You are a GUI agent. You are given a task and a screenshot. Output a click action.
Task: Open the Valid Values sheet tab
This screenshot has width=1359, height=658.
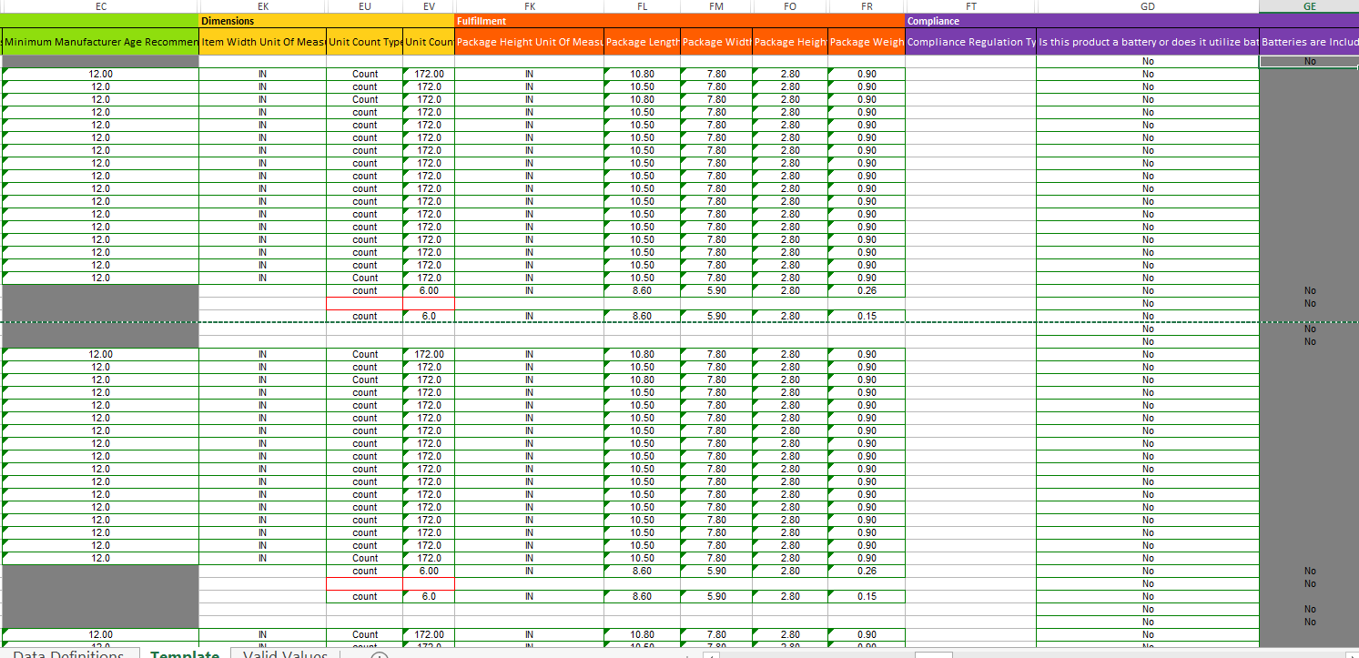pyautogui.click(x=285, y=654)
